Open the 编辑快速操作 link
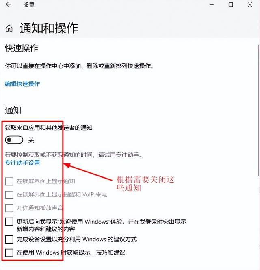 [x=22, y=84]
